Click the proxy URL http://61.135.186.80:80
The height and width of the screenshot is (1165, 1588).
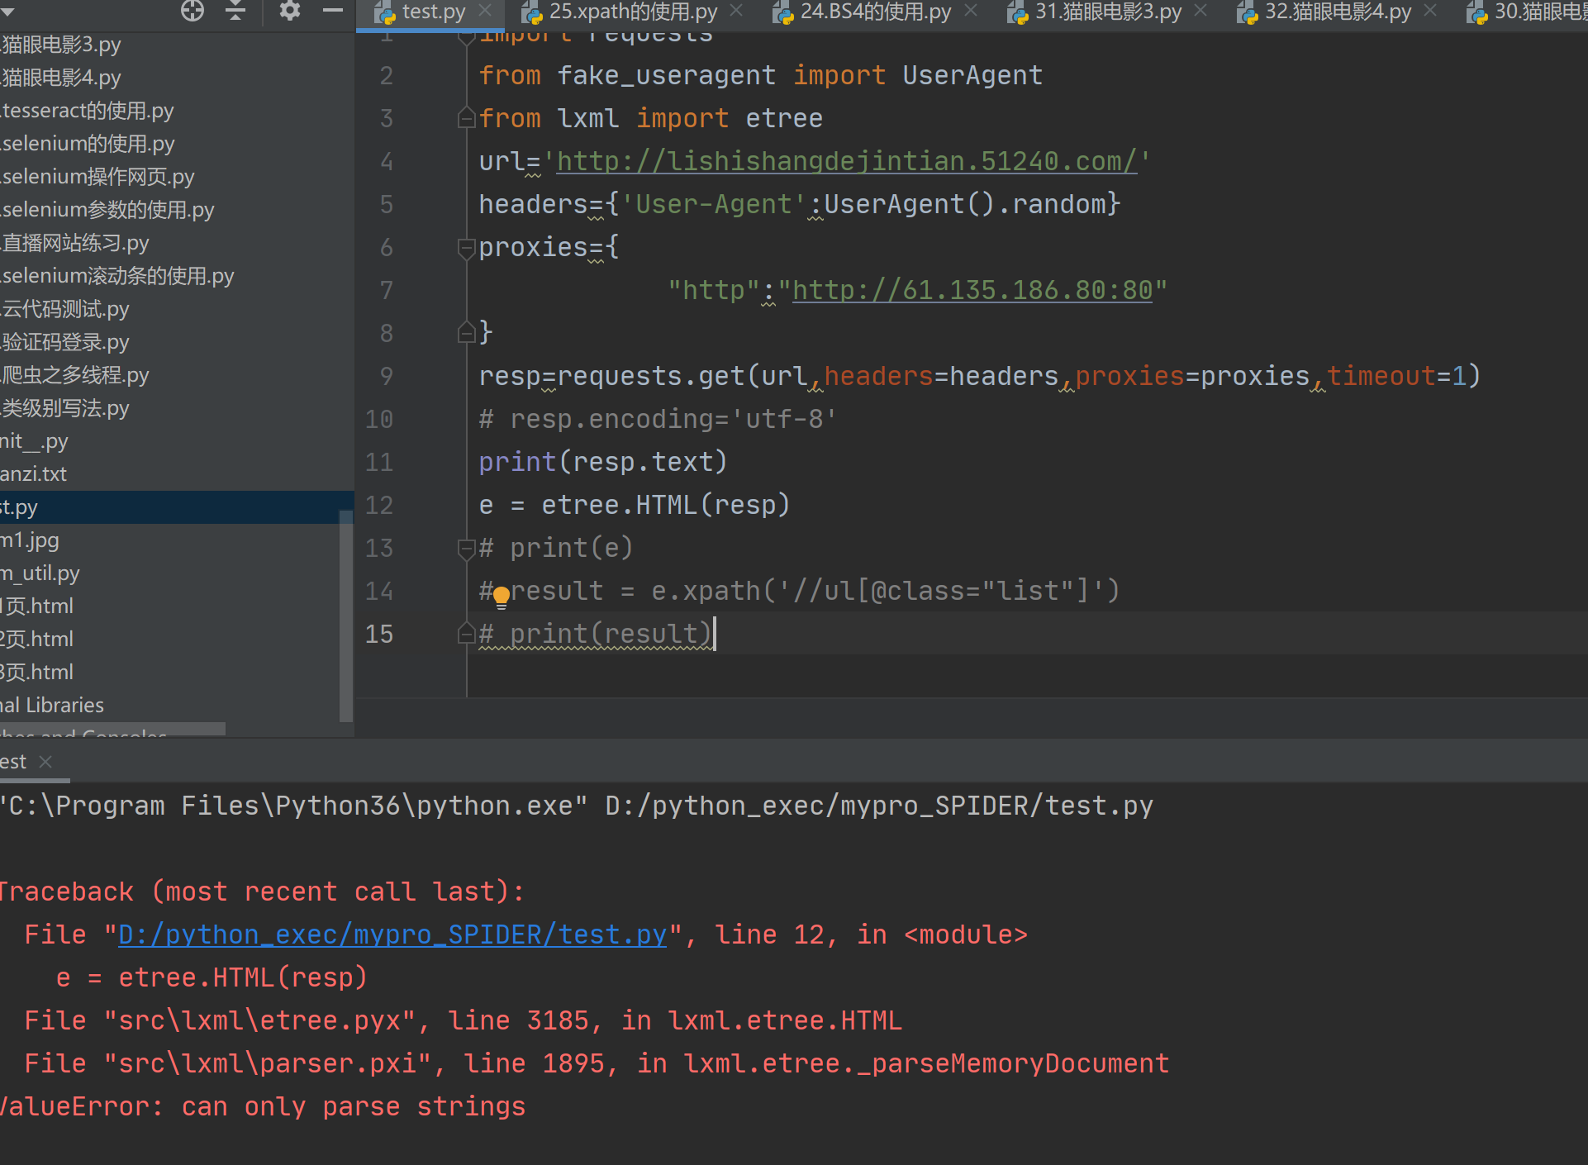coord(972,290)
